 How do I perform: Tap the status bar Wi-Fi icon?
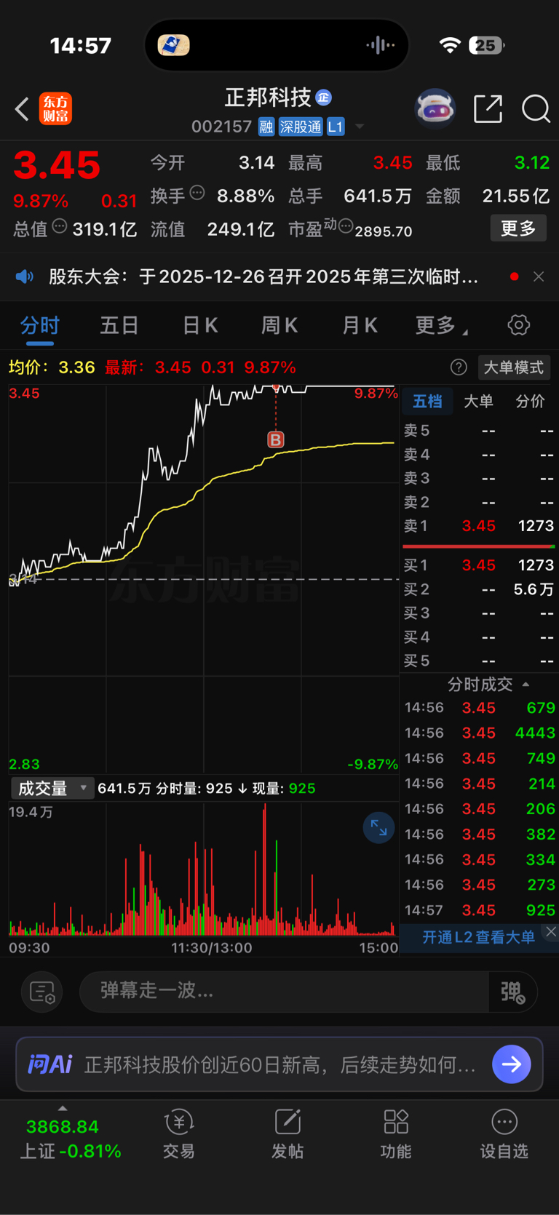450,46
